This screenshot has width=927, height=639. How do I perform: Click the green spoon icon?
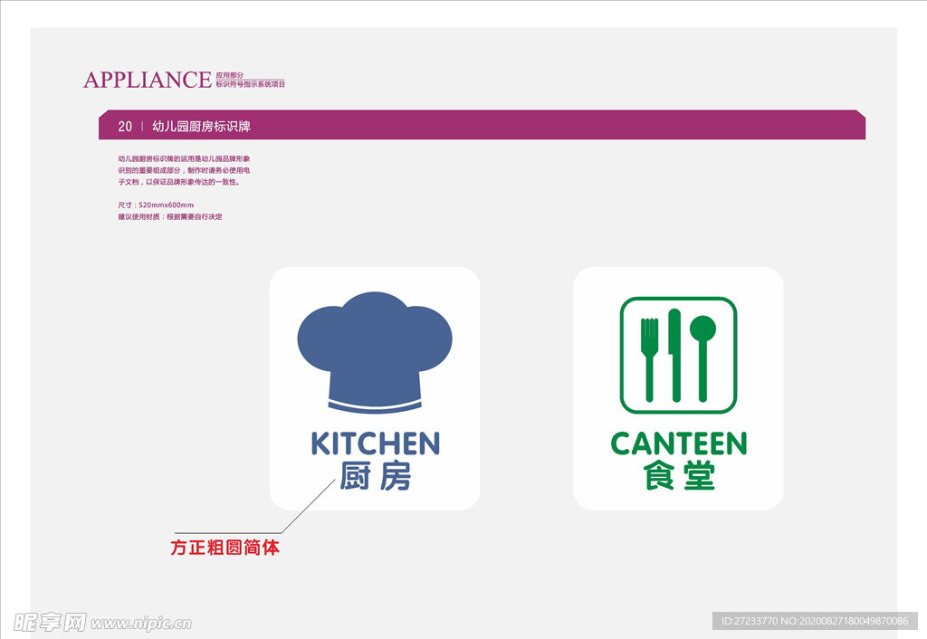[702, 358]
